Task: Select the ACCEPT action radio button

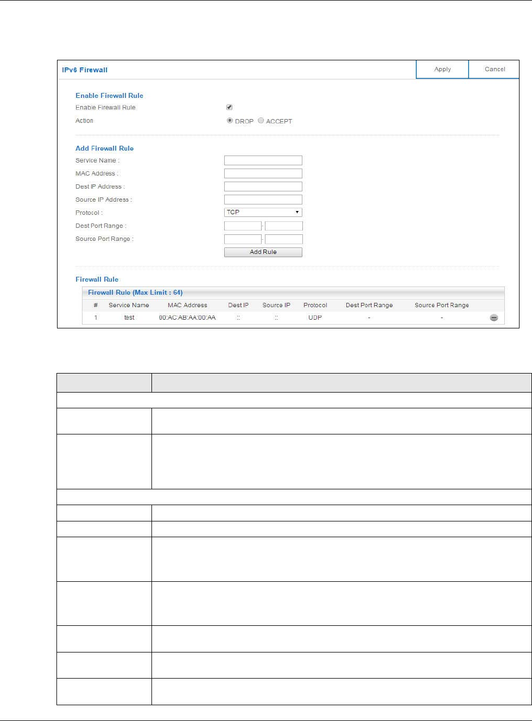Action: [x=261, y=121]
